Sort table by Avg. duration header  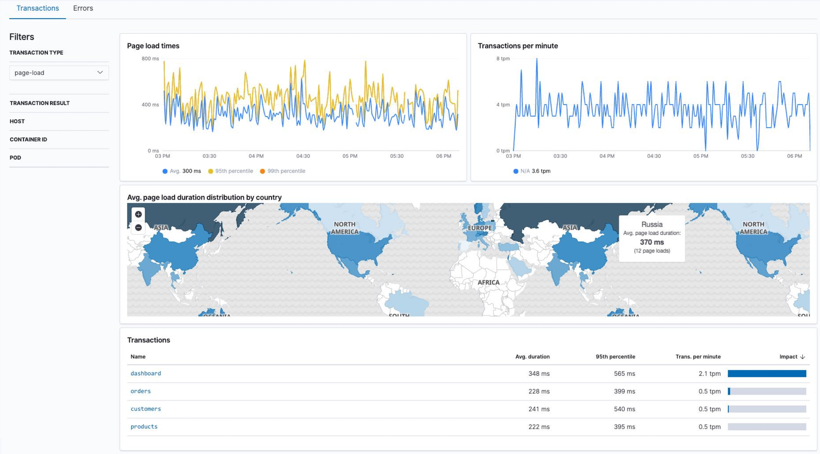(x=532, y=357)
